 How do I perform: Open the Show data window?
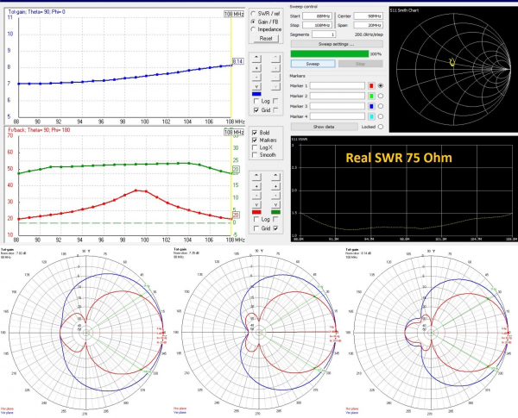tap(324, 127)
